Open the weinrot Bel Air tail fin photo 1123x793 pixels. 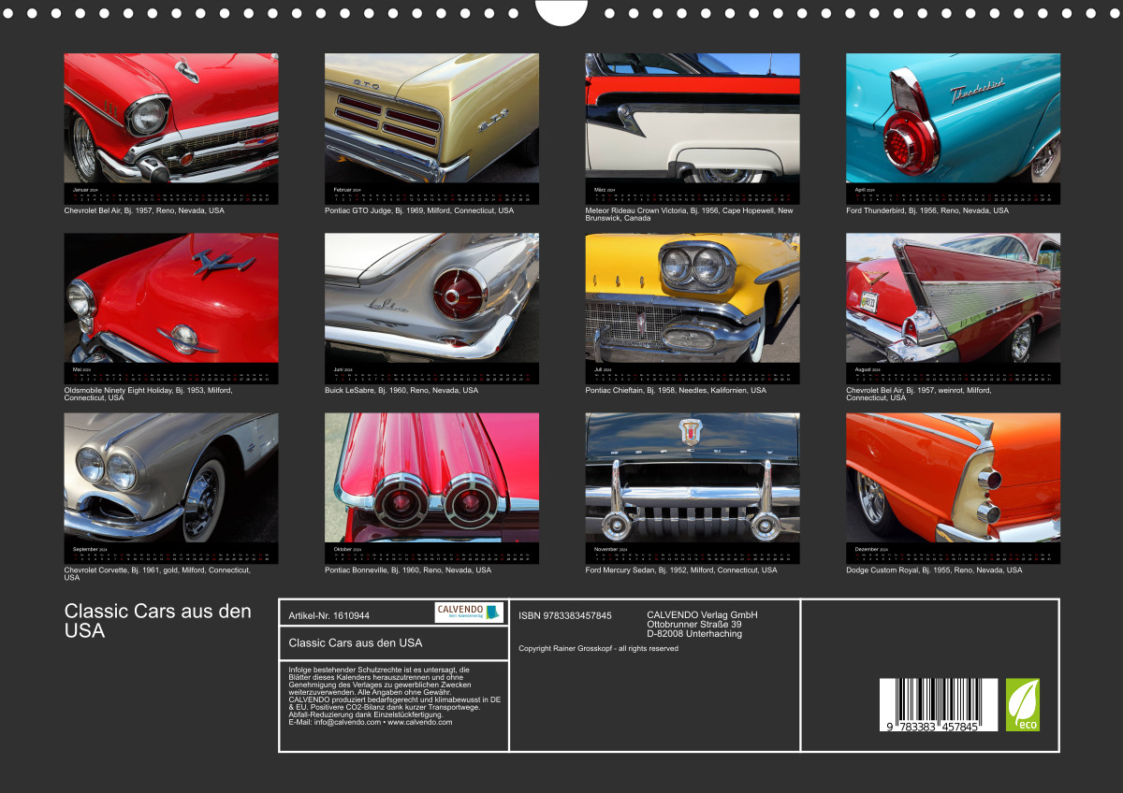[953, 297]
